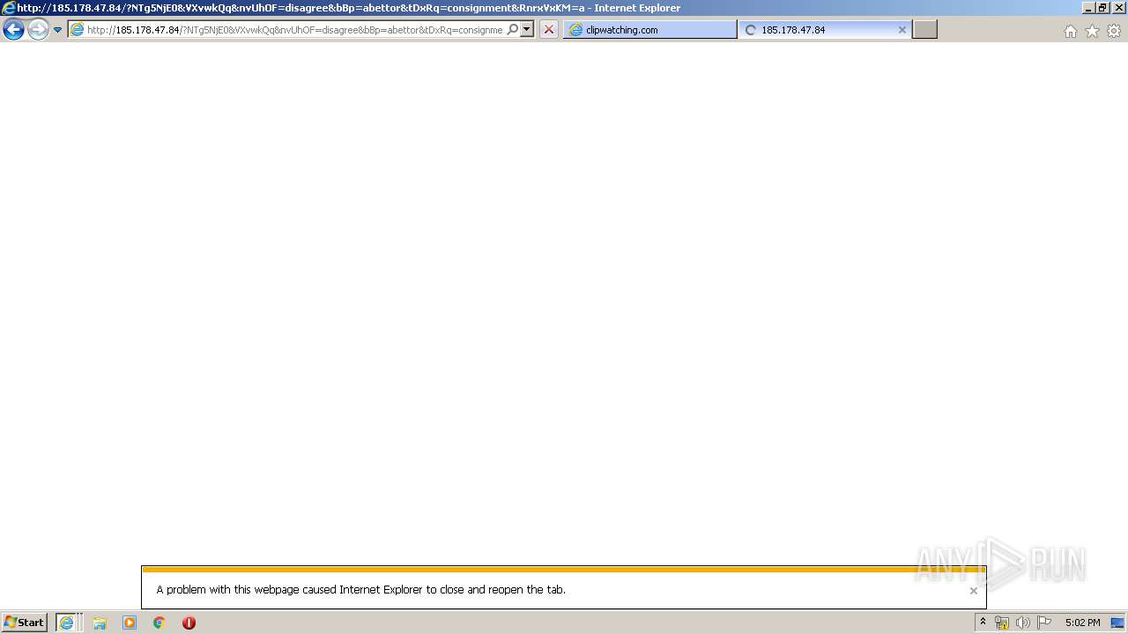Click Internet Explorer taskbar icon

point(68,623)
